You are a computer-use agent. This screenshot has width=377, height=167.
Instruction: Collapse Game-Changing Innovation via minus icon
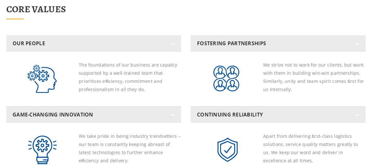click(x=173, y=115)
